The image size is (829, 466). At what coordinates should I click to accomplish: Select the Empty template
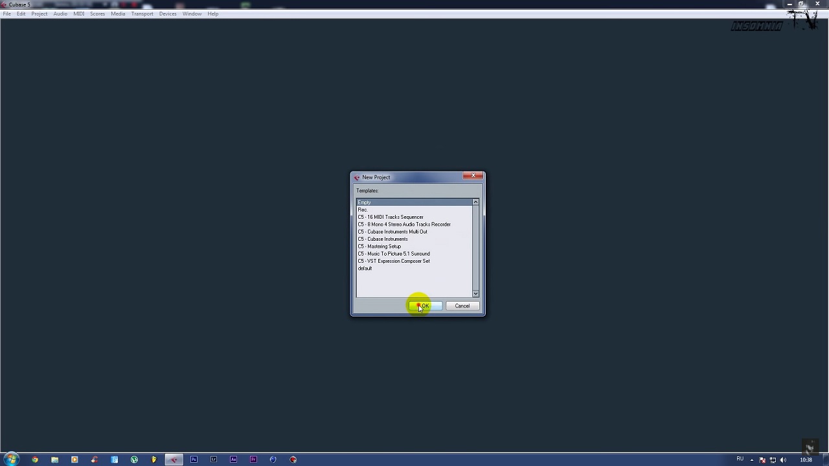coord(365,203)
